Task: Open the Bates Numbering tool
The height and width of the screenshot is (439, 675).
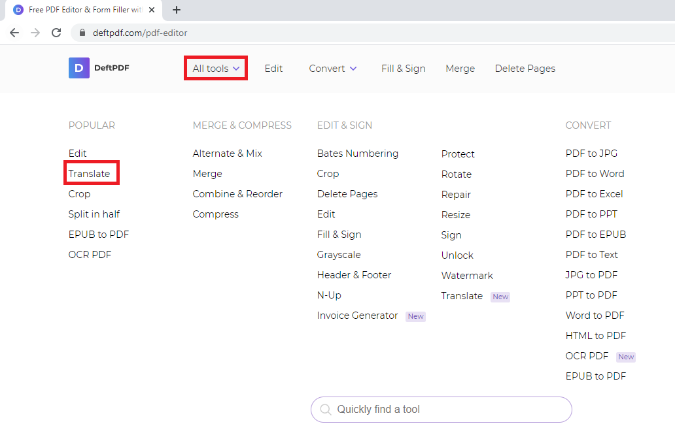Action: pyautogui.click(x=357, y=154)
